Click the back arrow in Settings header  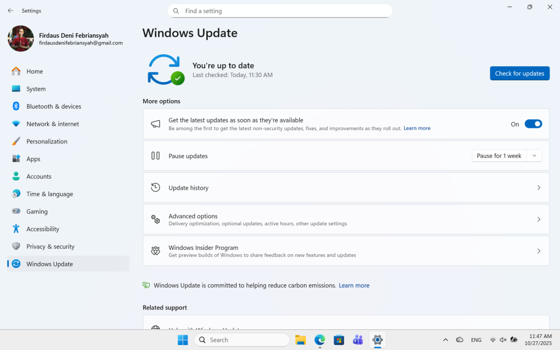point(10,11)
